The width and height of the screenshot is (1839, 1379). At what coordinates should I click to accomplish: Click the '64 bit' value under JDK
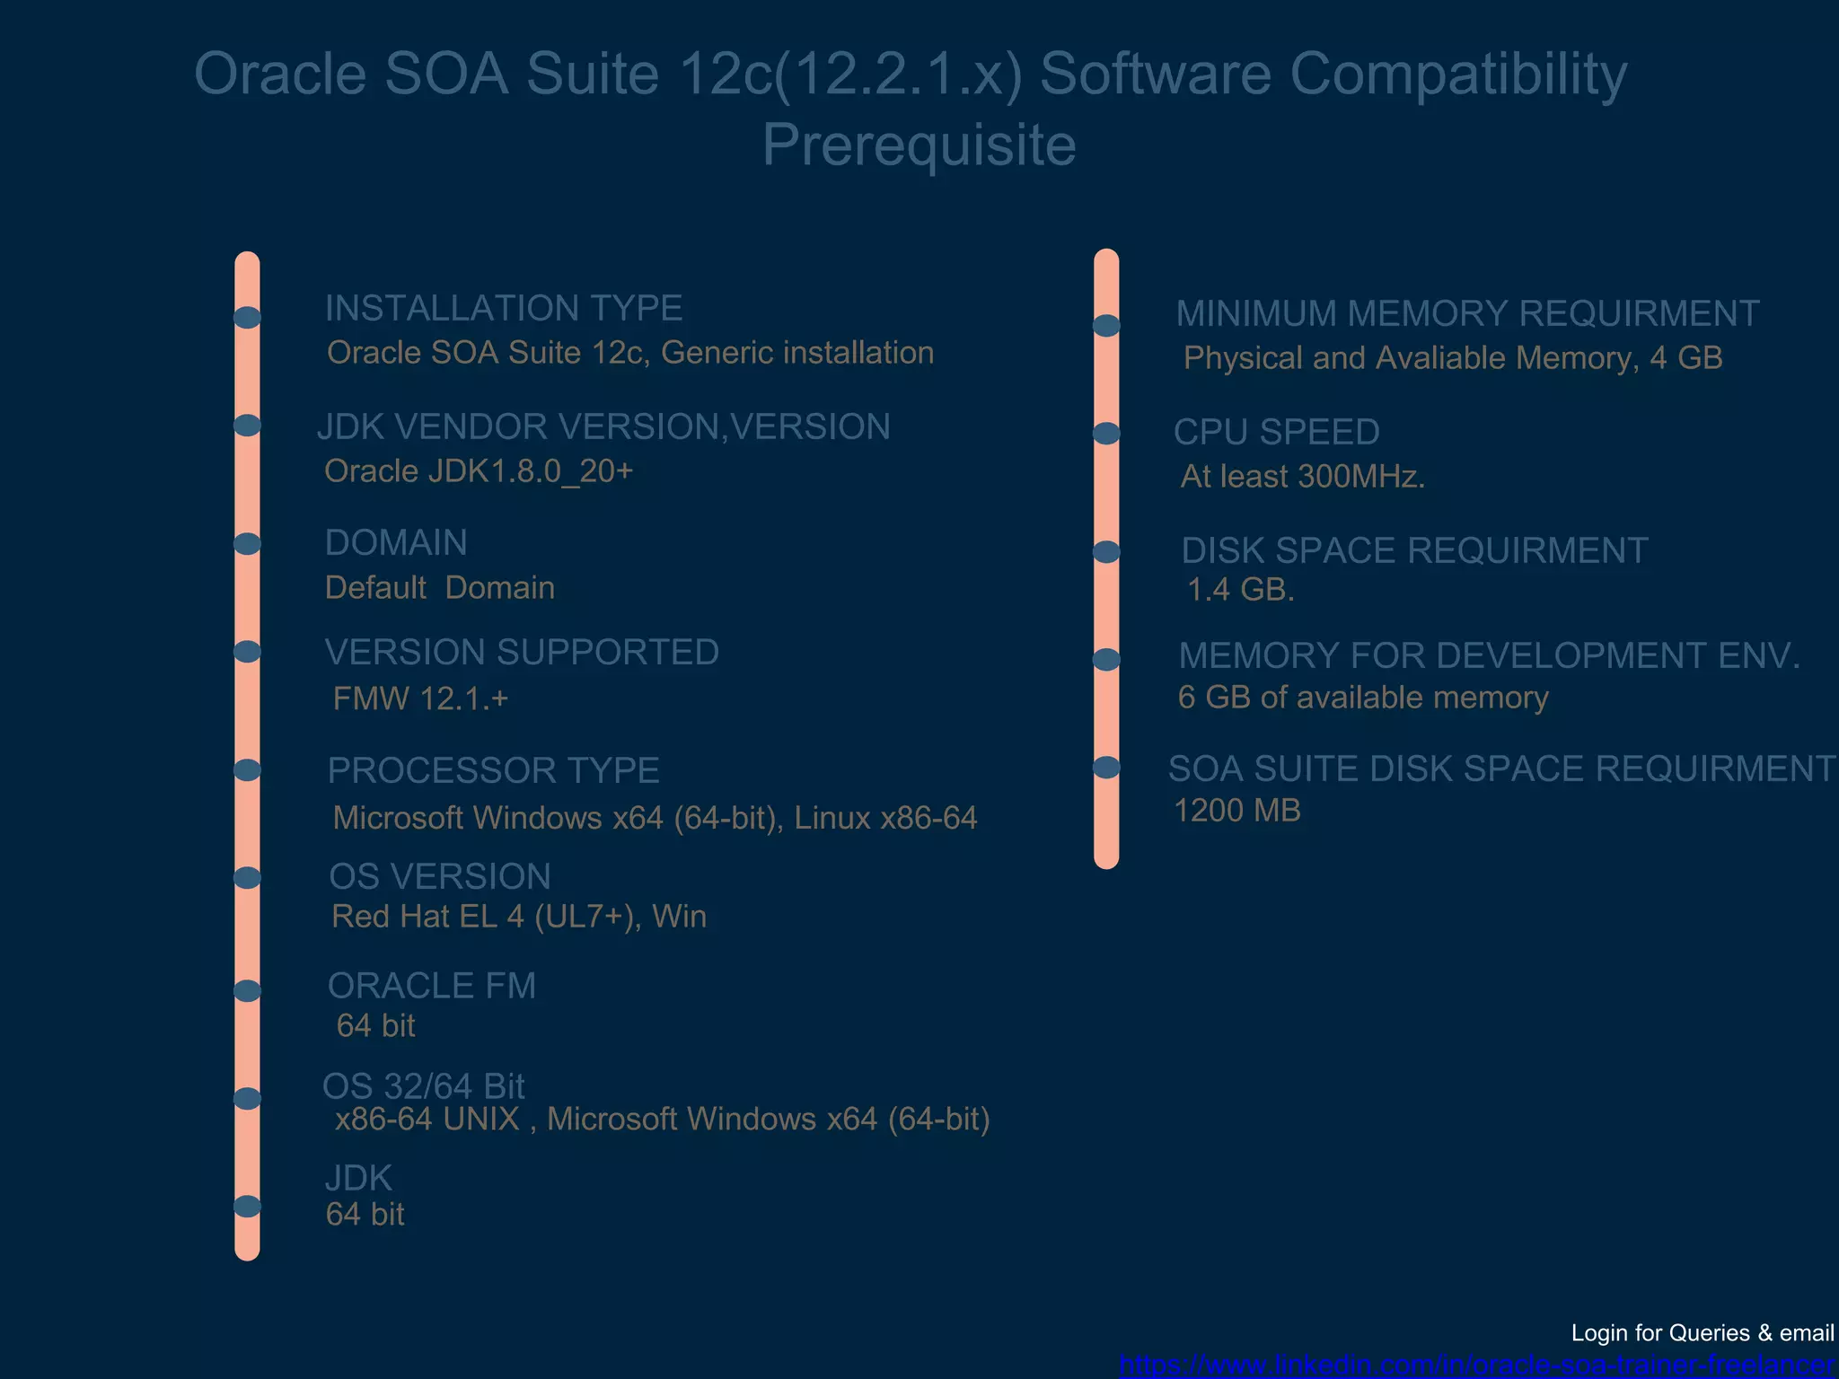pyautogui.click(x=365, y=1214)
